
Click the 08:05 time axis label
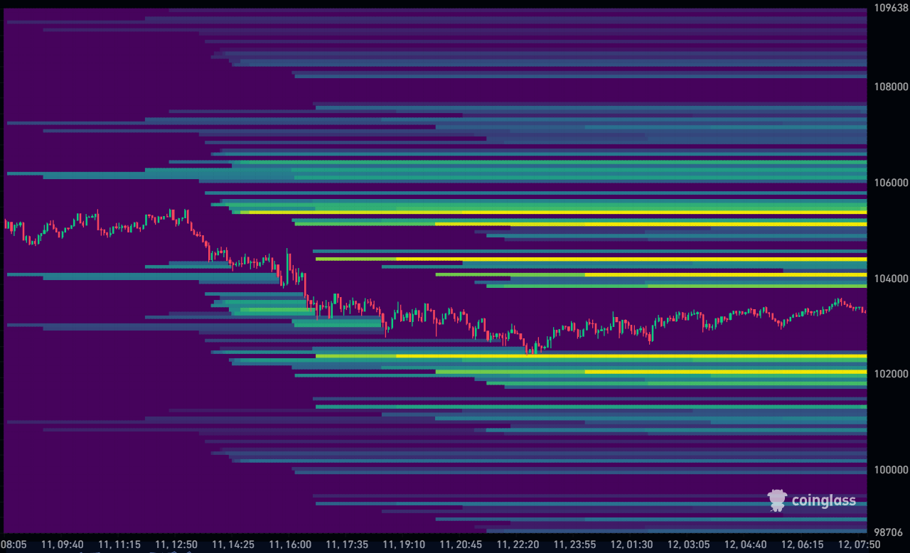(14, 544)
